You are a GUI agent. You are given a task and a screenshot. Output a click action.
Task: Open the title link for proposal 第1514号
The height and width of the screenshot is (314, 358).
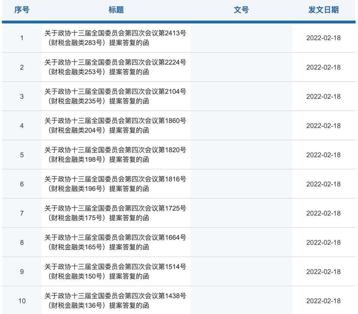tap(115, 272)
